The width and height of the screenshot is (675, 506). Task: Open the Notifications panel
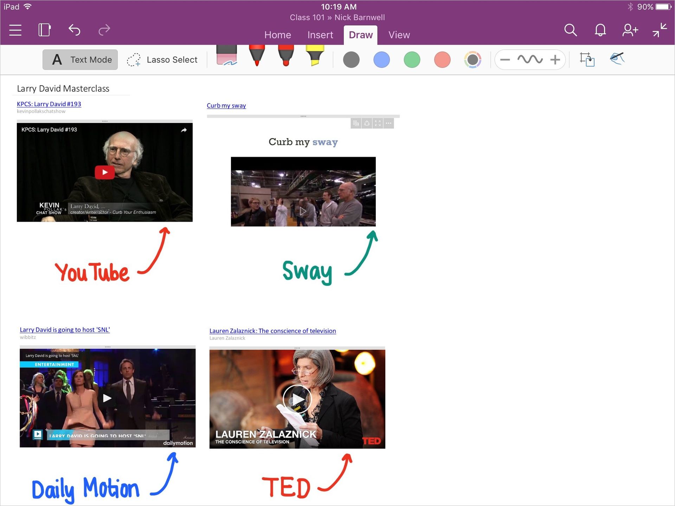[600, 30]
